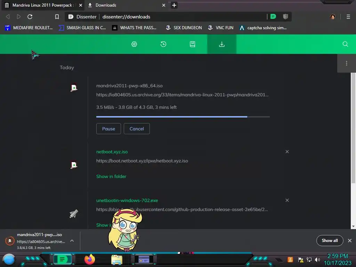Image resolution: width=356 pixels, height=267 pixels.
Task: Open the Settings gear in green toolbar
Action: pyautogui.click(x=134, y=44)
